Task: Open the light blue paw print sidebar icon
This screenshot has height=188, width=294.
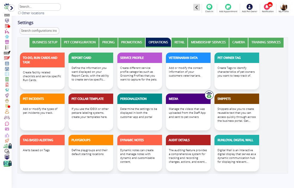Action: pos(7,37)
